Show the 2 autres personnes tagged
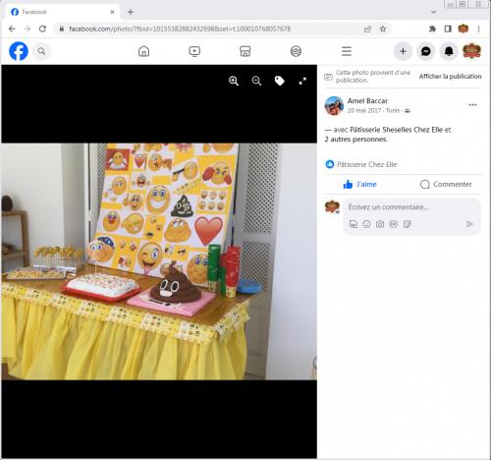The width and height of the screenshot is (491, 460). click(x=355, y=140)
